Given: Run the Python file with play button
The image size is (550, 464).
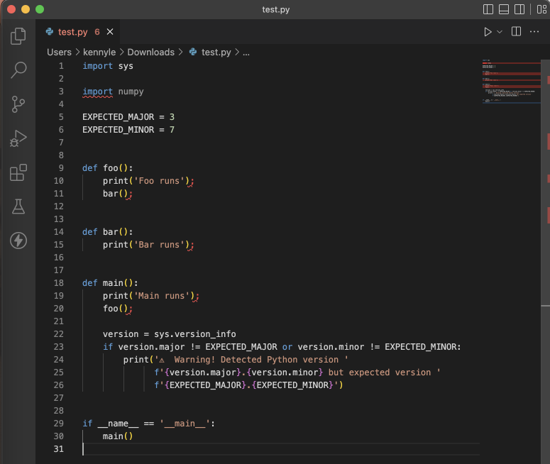Looking at the screenshot, I should 488,32.
